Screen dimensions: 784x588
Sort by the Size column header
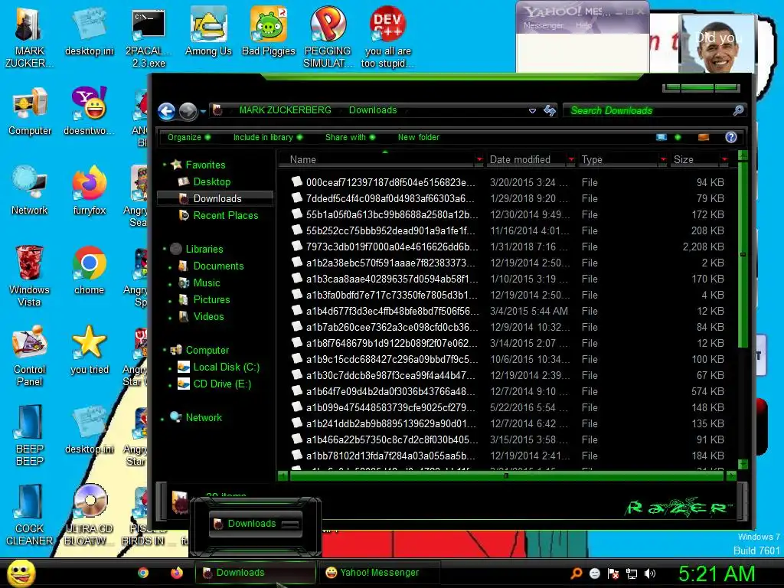(x=694, y=159)
